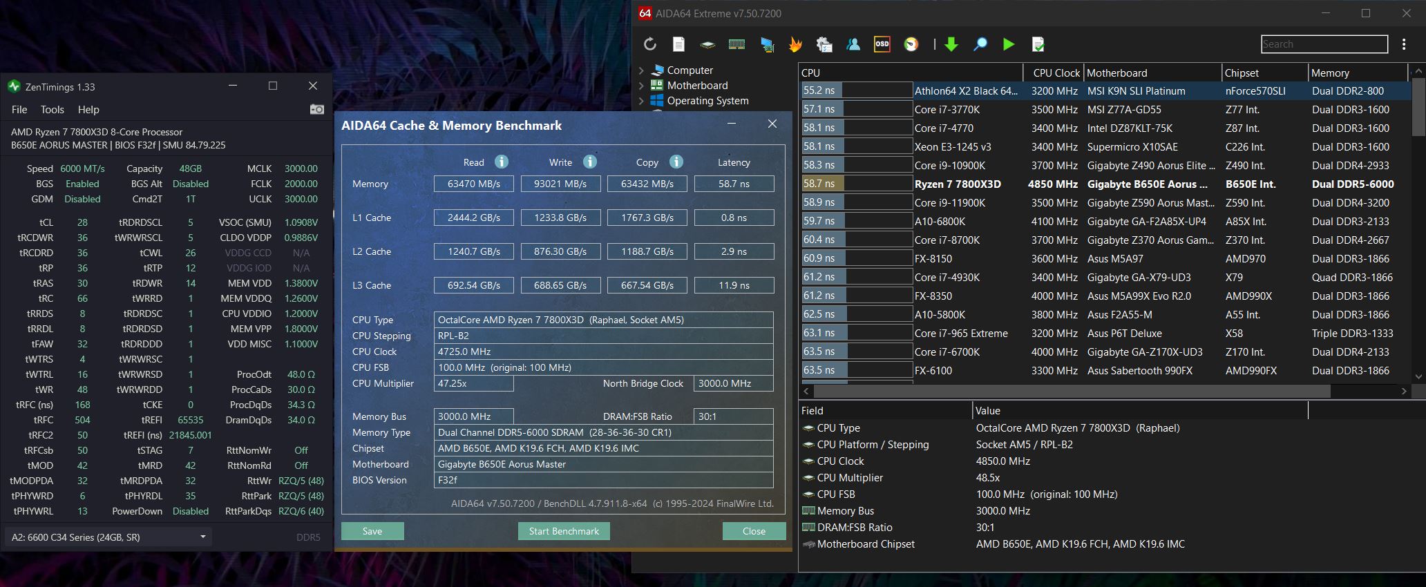This screenshot has height=587, width=1426.
Task: Click the Value column header
Action: coord(1140,410)
